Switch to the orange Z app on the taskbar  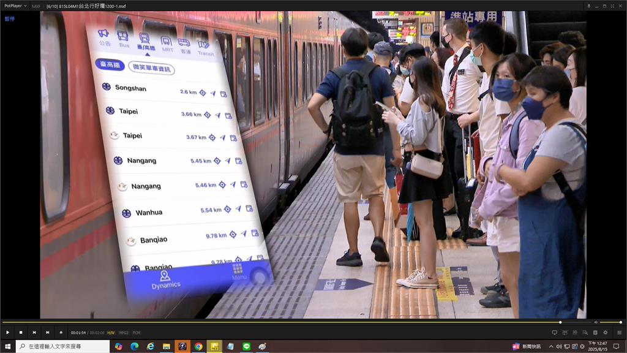point(182,346)
